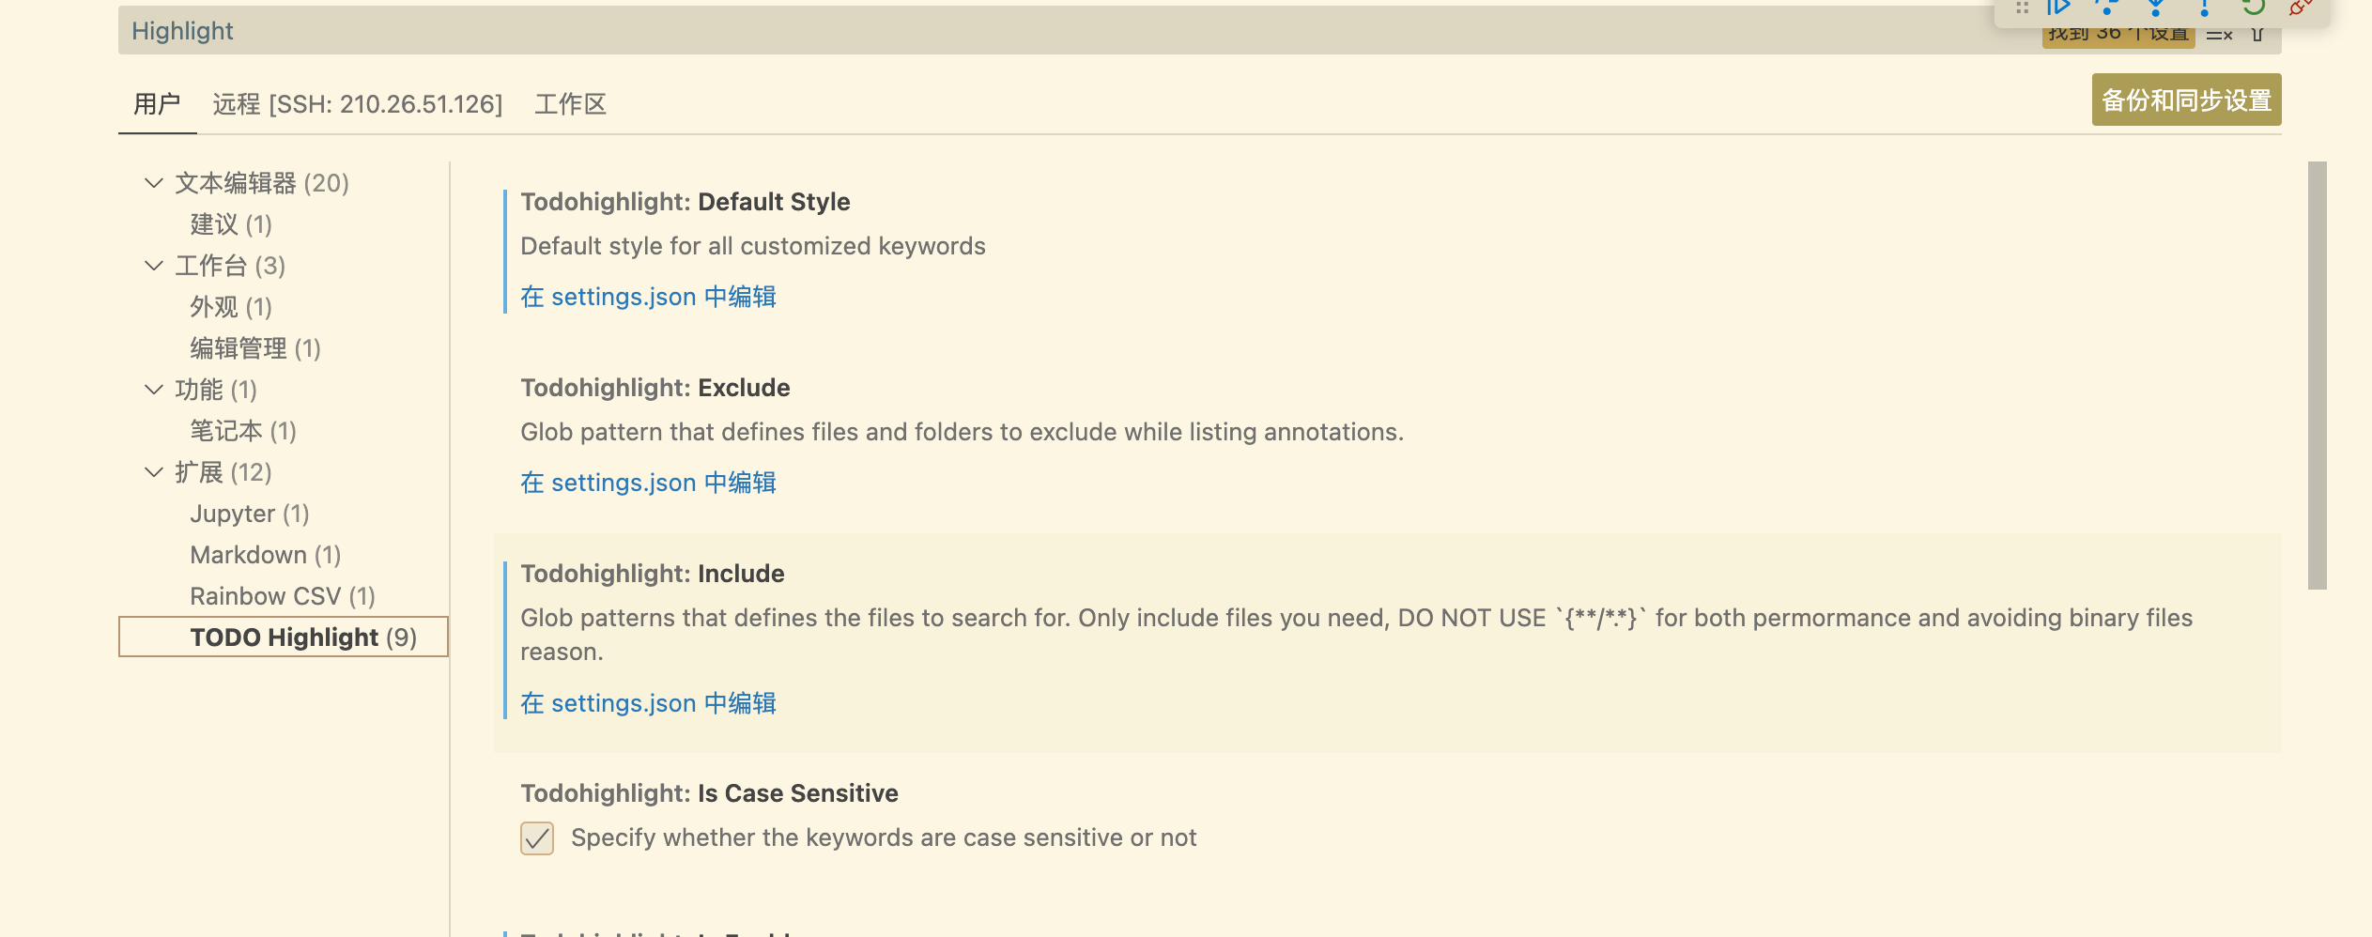Click the debug Continue icon
2372x937 pixels.
pos(2058,8)
